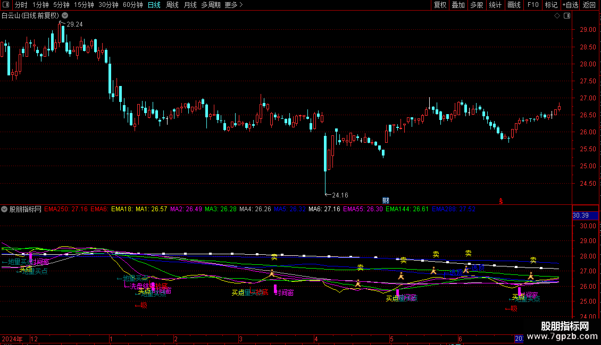Select the 1分钟 period tab
The image size is (601, 345).
[x=40, y=5]
